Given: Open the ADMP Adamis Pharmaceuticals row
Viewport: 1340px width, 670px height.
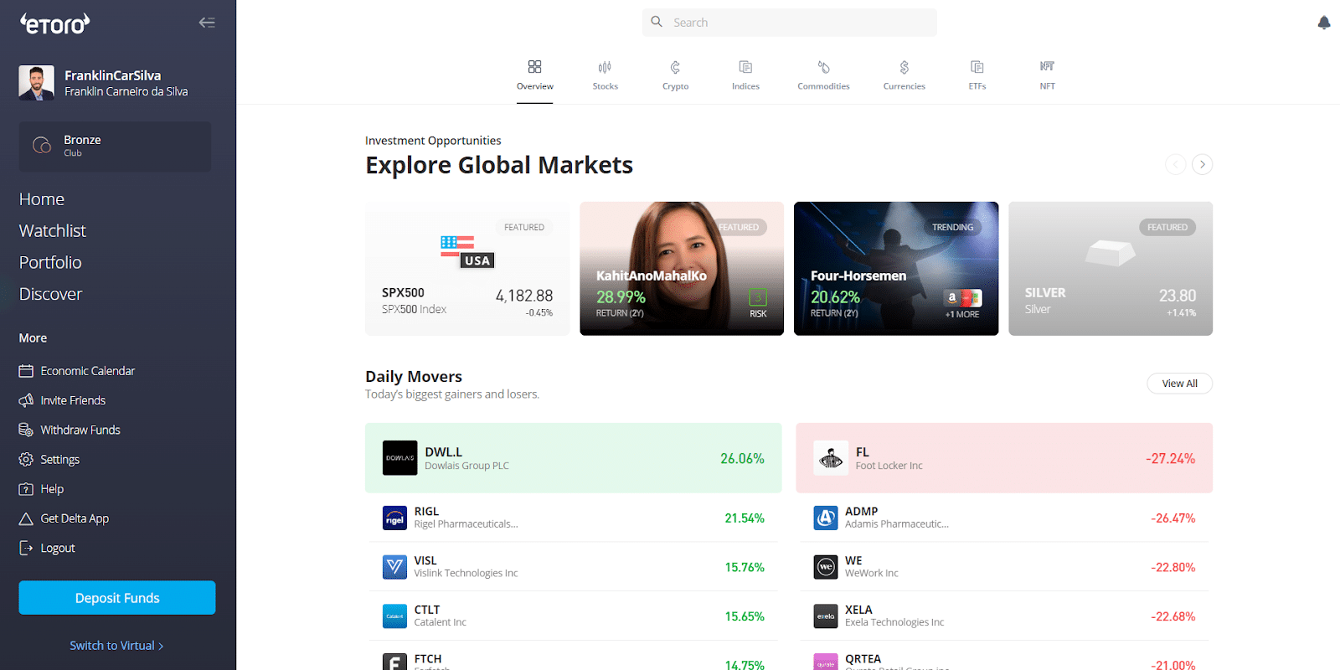Looking at the screenshot, I should click(1004, 518).
